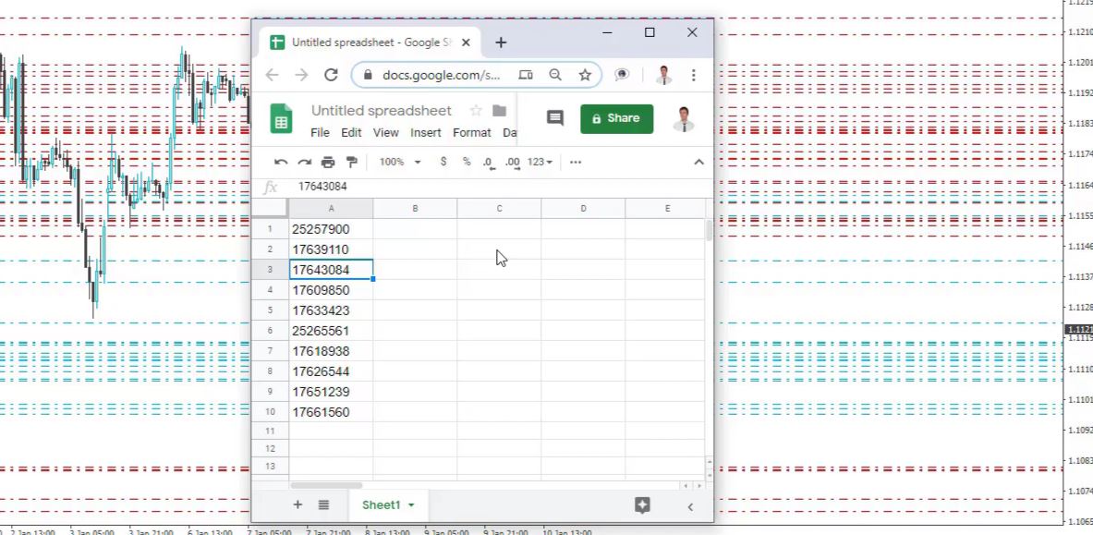Add a new sheet with plus button

(x=298, y=505)
